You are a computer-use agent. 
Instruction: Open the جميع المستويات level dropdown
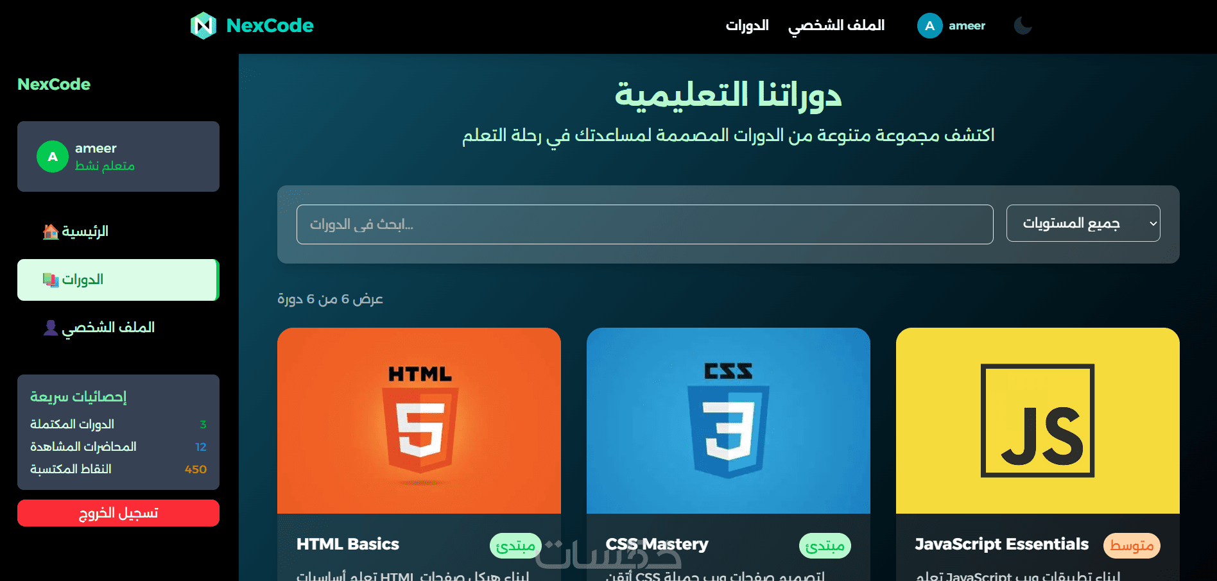(x=1083, y=223)
